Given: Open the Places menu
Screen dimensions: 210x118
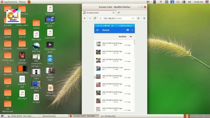Looking at the screenshot, I should [22, 2].
